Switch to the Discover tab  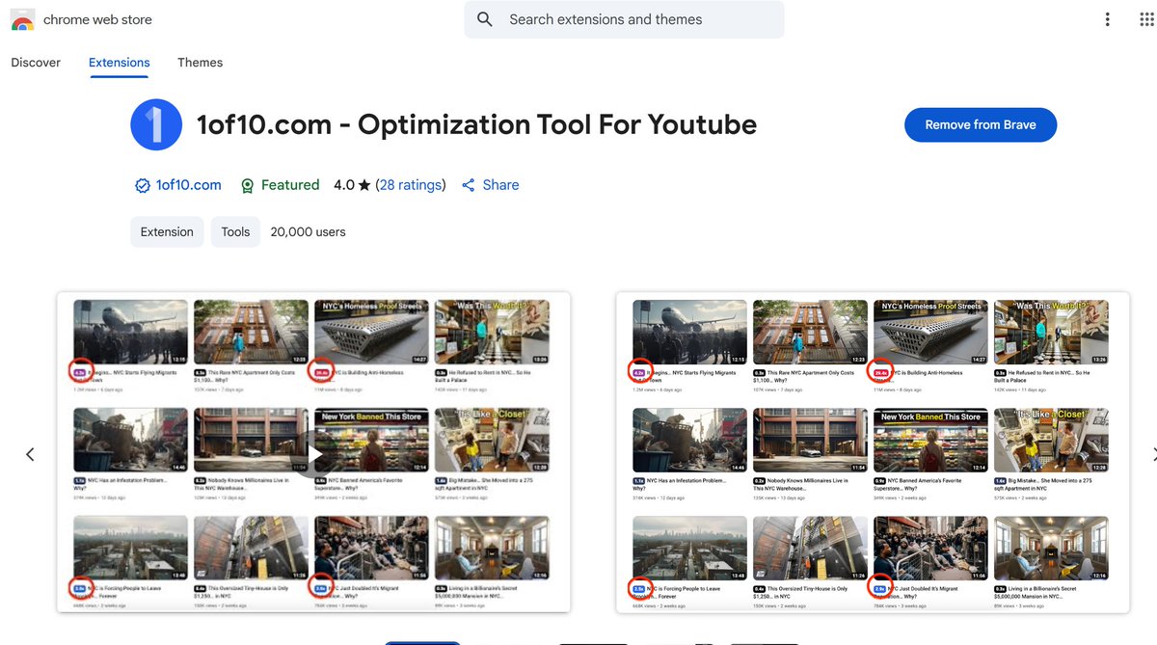[36, 63]
